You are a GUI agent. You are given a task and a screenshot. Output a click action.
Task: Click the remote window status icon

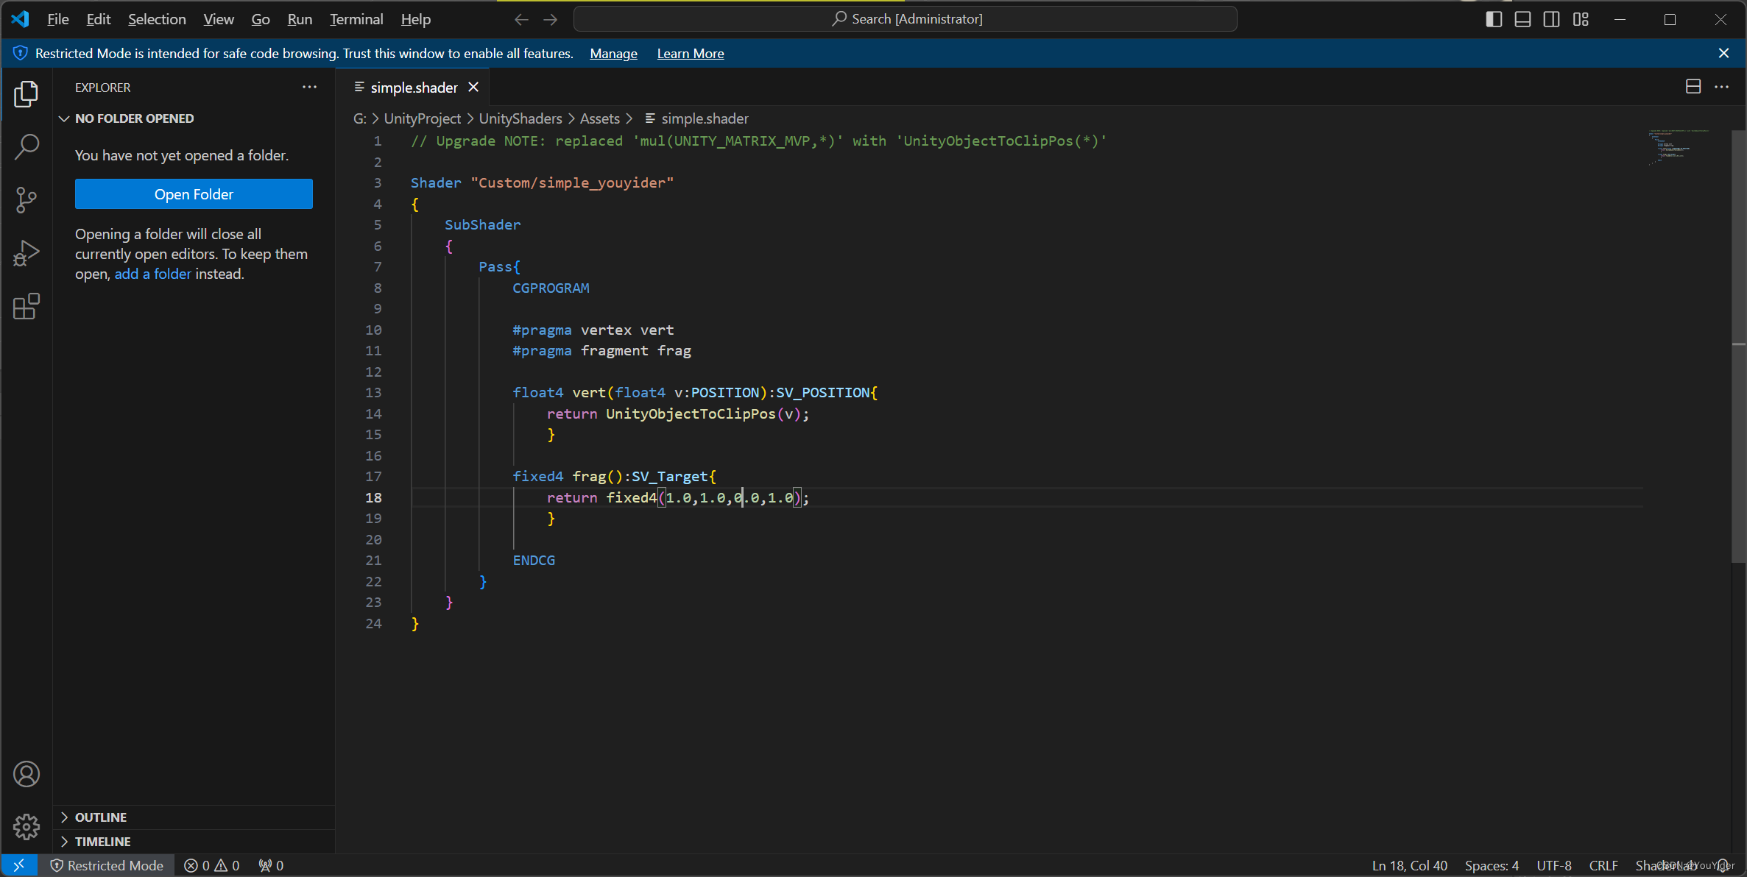[19, 865]
